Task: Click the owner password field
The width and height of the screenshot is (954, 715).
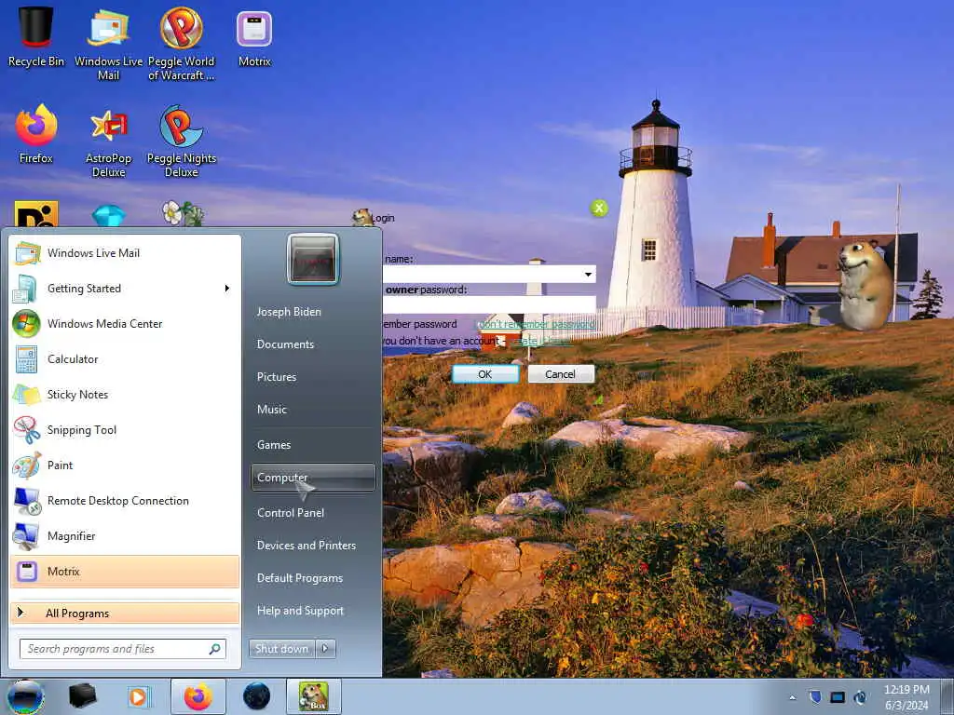Action: (490, 304)
